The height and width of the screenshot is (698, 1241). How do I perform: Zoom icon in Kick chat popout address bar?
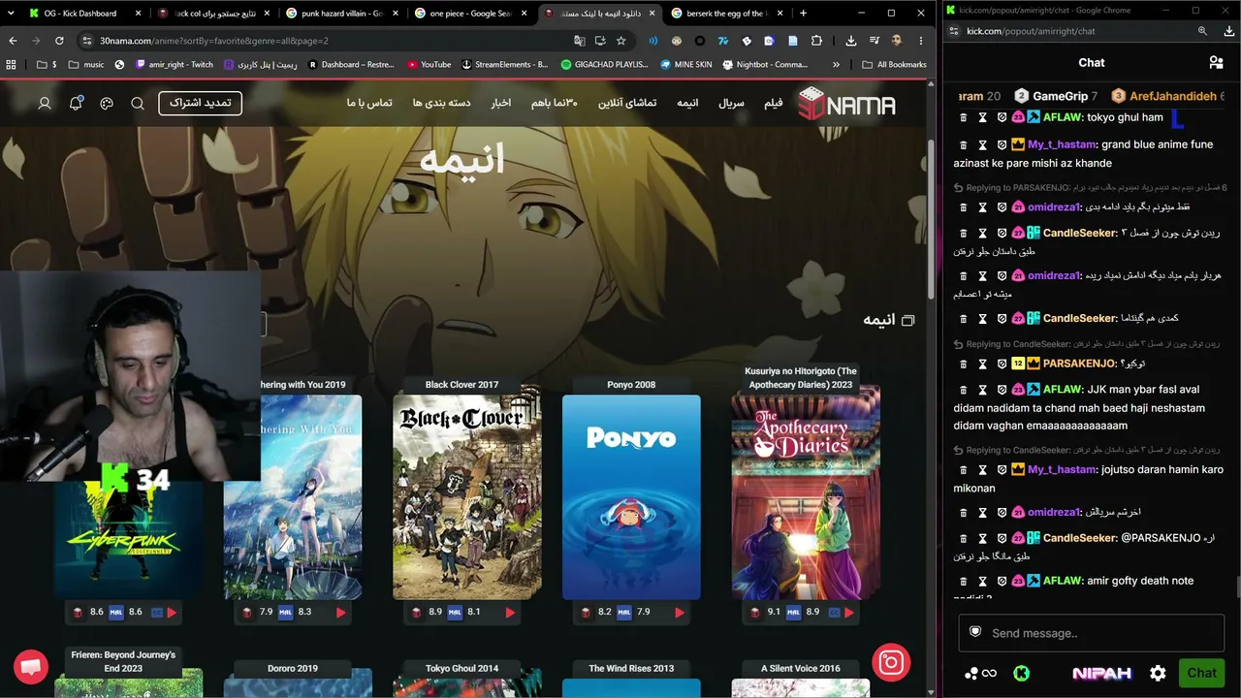pos(1202,31)
